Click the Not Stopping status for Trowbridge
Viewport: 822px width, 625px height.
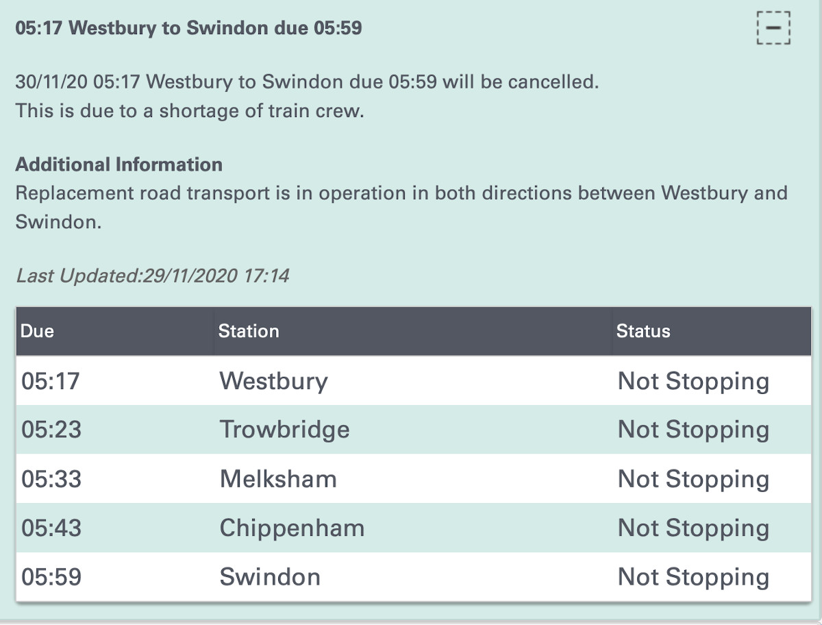[x=693, y=430]
